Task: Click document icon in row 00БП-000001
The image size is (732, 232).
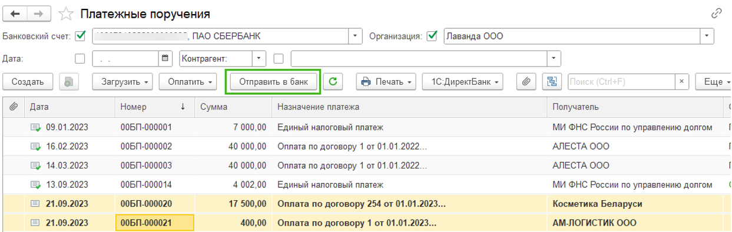Action: [x=35, y=127]
